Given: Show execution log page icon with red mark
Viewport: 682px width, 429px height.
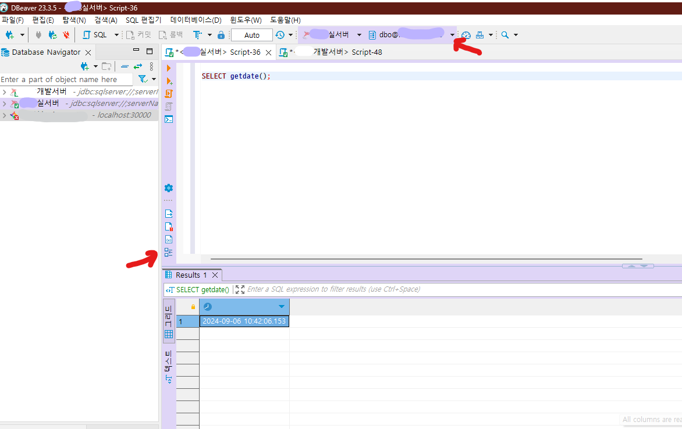Looking at the screenshot, I should 169,226.
